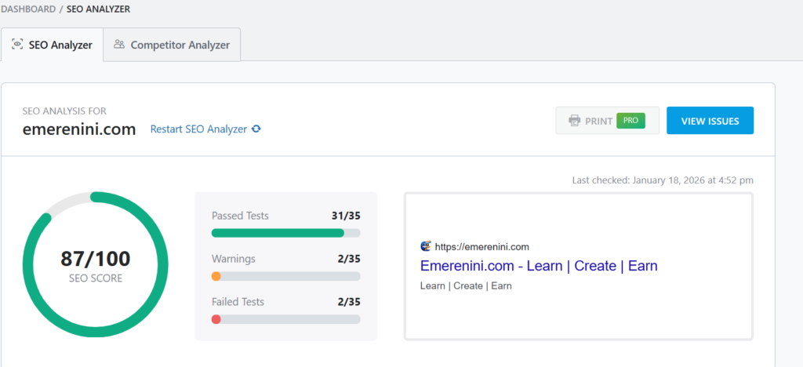803x367 pixels.
Task: Click the Competitor Analyzer people icon
Action: pyautogui.click(x=119, y=44)
